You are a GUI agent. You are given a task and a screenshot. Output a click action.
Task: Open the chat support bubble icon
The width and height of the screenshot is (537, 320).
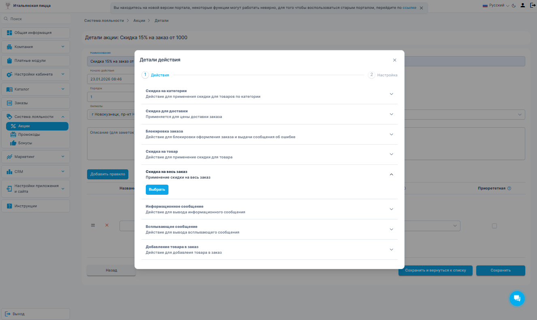pos(517,298)
